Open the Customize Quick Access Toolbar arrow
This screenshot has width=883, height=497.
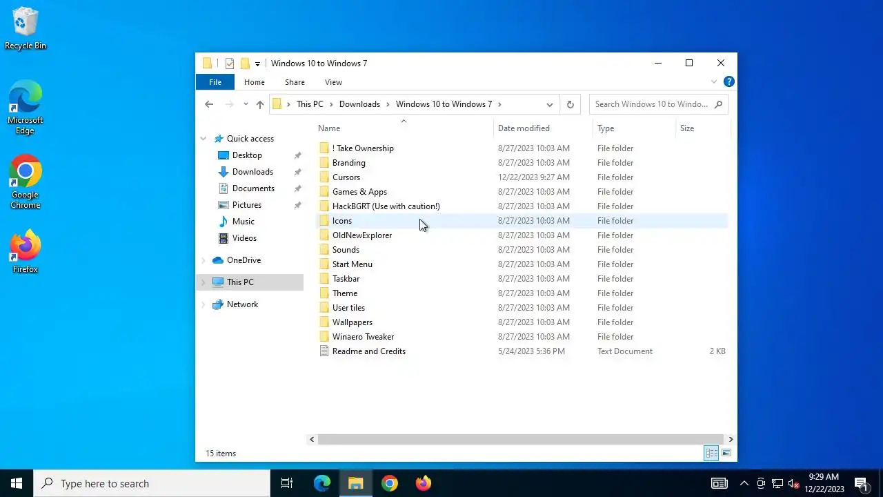(257, 64)
